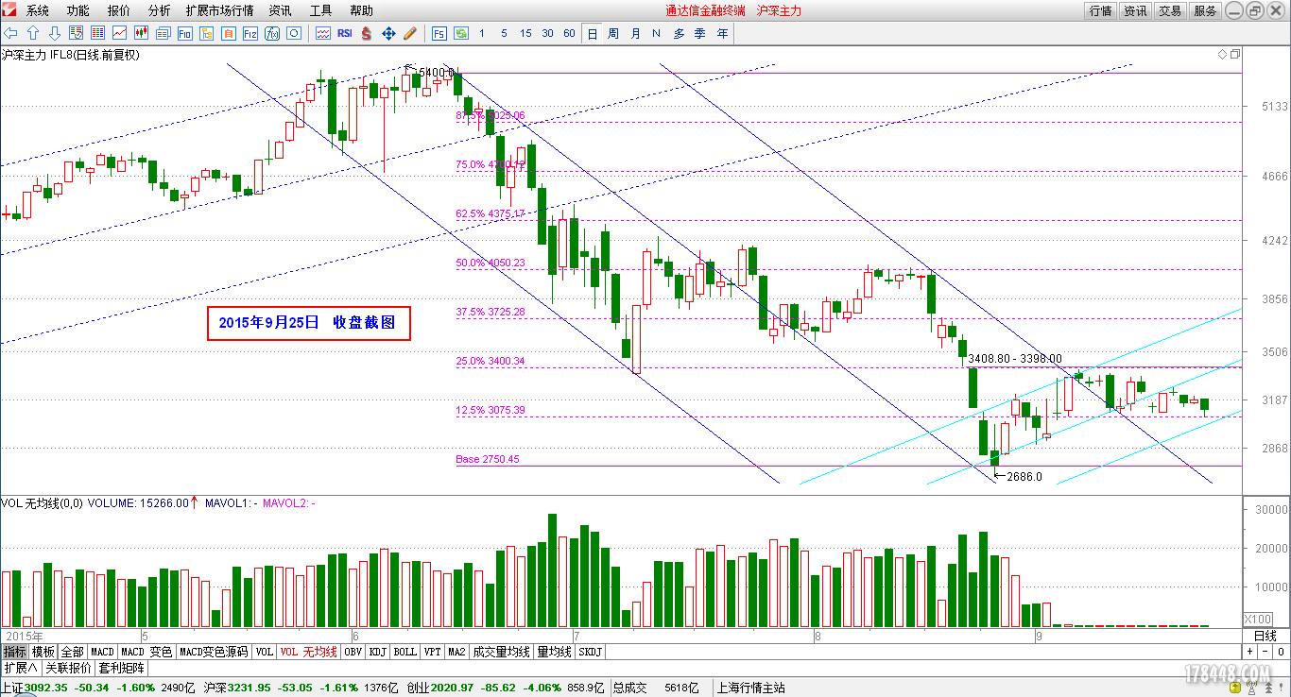Viewport: 1291px width, 697px height.
Task: Select the blue four-way move icon
Action: (x=388, y=33)
